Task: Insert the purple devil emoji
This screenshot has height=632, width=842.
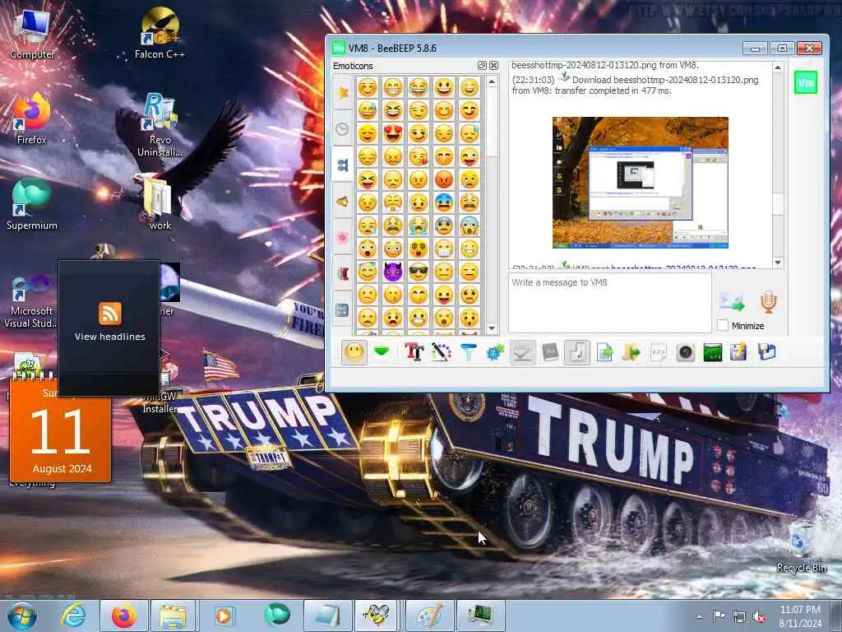Action: click(393, 272)
